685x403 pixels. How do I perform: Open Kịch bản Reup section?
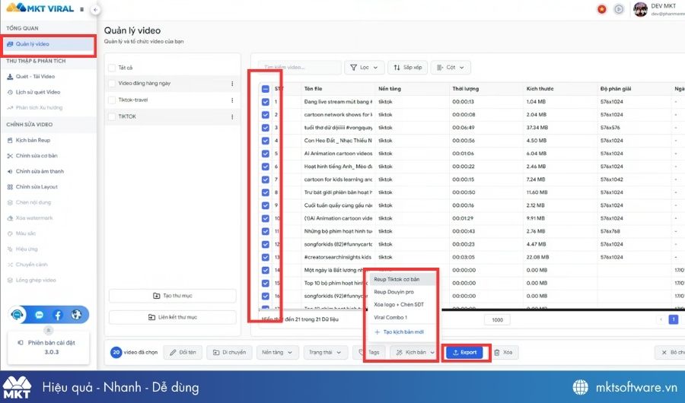[33, 140]
